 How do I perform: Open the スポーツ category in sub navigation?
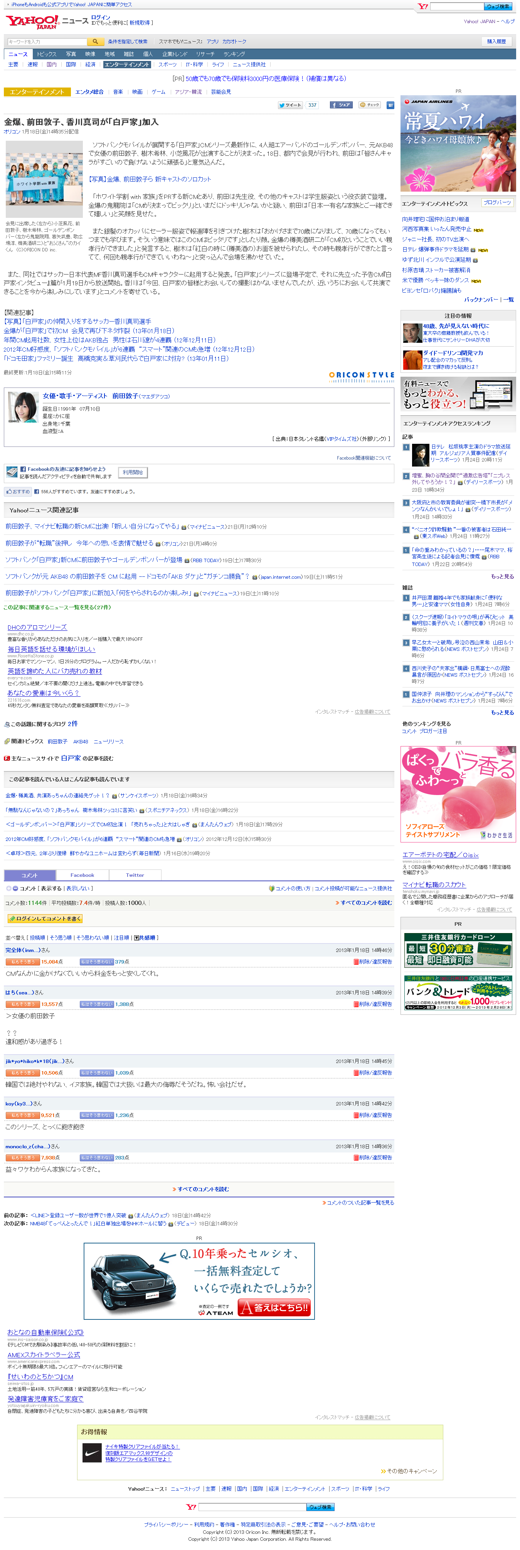pyautogui.click(x=167, y=64)
